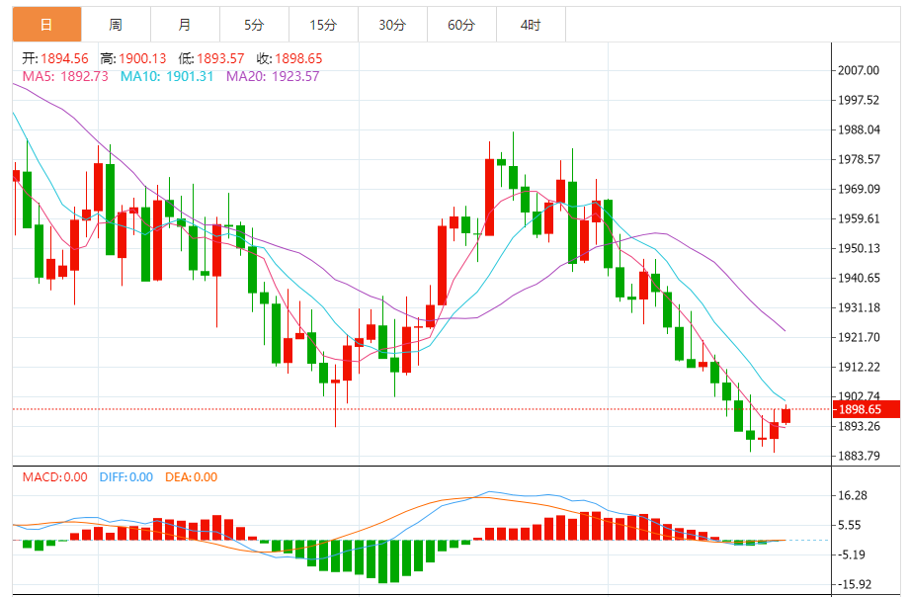Image resolution: width=909 pixels, height=597 pixels.
Task: Click the 1978.57 price axis label
Action: 859,159
